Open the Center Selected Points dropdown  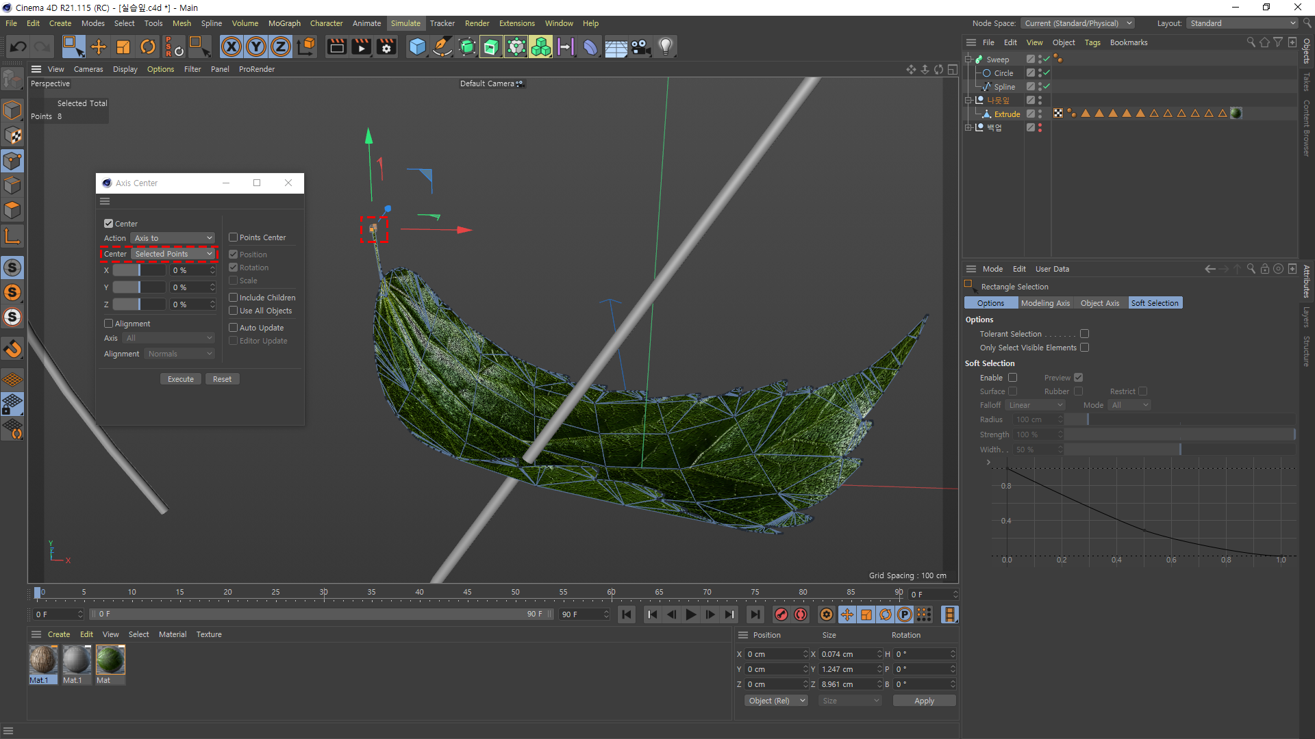[x=174, y=254]
